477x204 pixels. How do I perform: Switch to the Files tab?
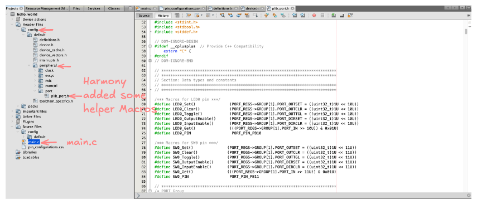click(76, 8)
